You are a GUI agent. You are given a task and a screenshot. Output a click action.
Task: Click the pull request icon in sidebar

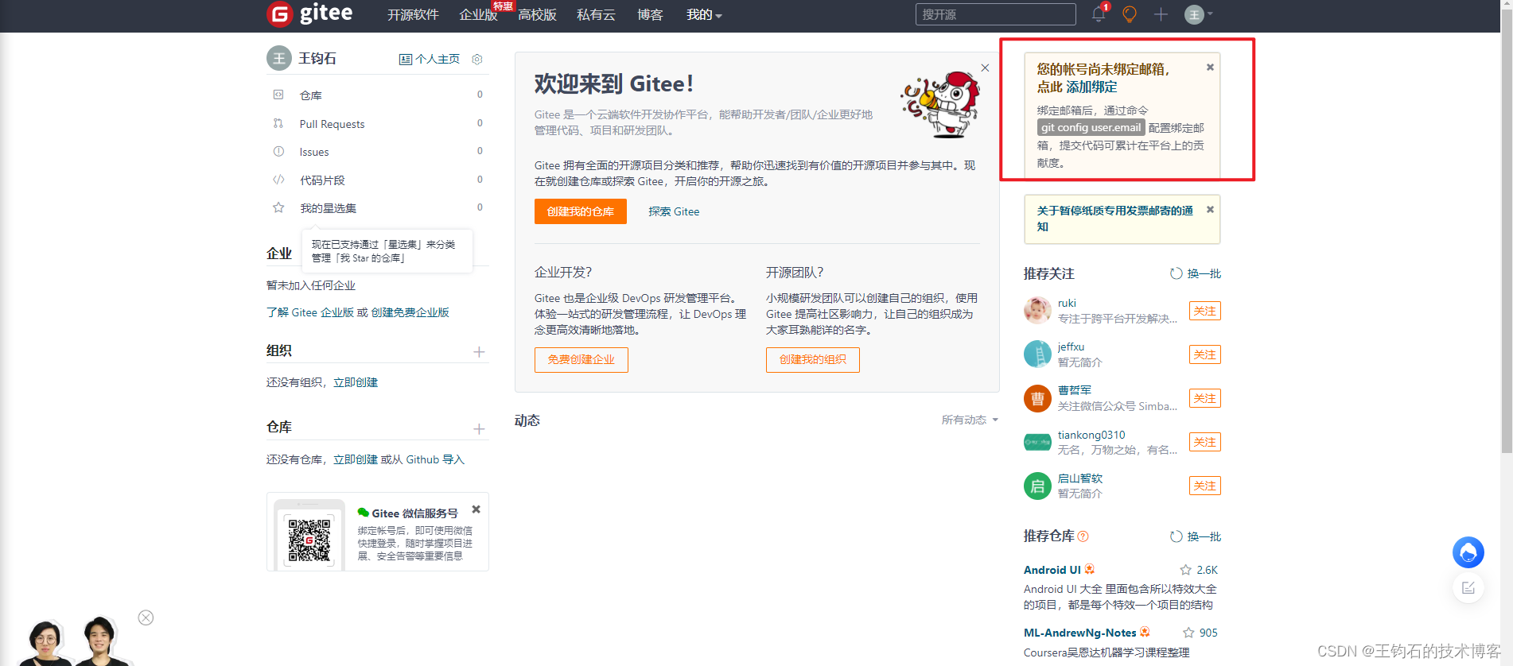coord(278,123)
